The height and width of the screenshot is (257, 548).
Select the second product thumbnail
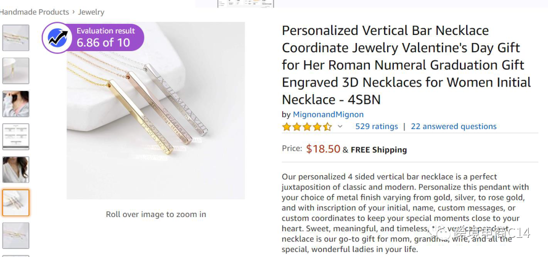16,70
